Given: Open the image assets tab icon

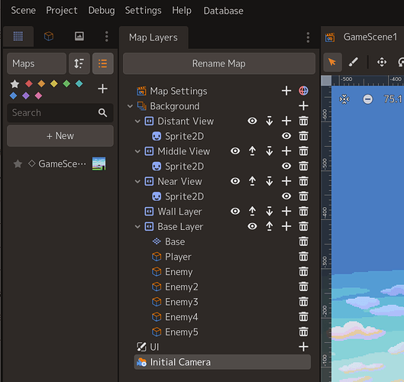Looking at the screenshot, I should click(x=79, y=37).
